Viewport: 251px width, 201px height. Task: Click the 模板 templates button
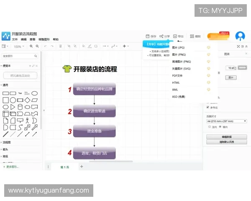(x=195, y=36)
